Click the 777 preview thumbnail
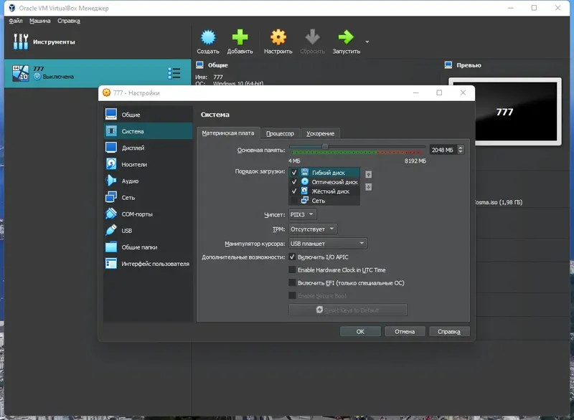Viewport: 574px width, 420px height. 505,112
